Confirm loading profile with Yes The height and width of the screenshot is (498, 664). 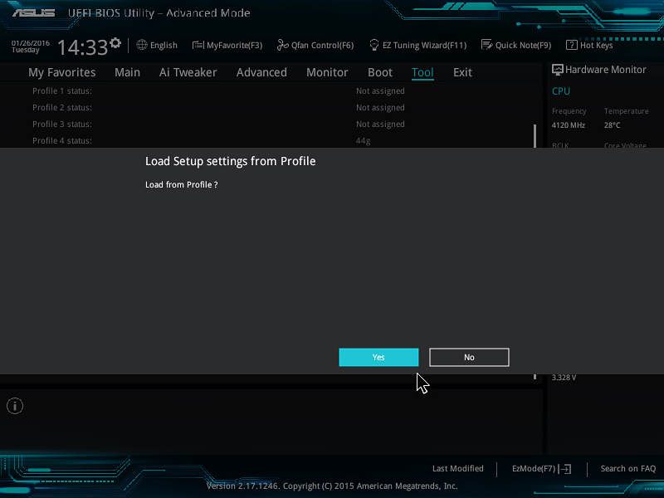coord(378,358)
